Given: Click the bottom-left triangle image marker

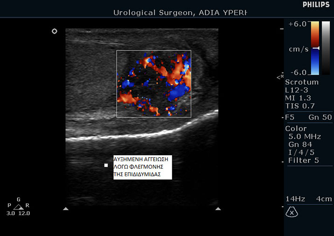Looking at the screenshot, I should (x=66, y=209).
